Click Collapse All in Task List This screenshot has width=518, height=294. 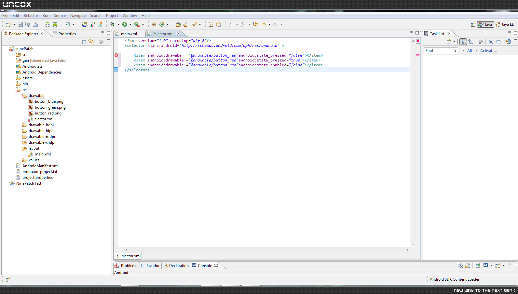(498, 42)
